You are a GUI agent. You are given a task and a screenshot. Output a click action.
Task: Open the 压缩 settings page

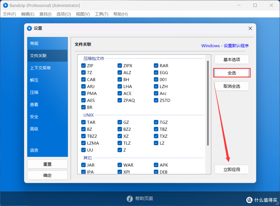pyautogui.click(x=47, y=92)
